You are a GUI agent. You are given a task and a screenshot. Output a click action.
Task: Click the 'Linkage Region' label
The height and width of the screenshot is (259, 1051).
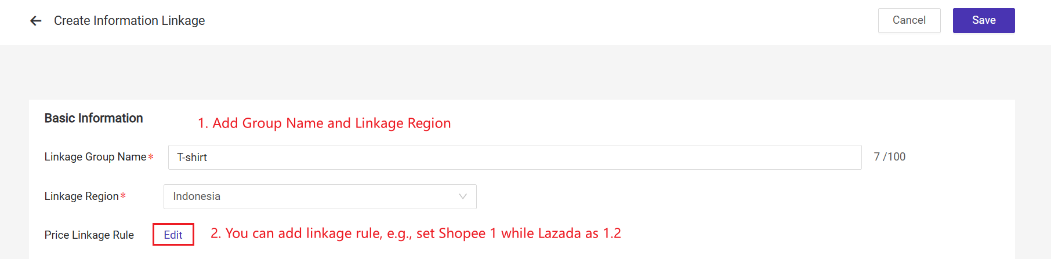[81, 196]
